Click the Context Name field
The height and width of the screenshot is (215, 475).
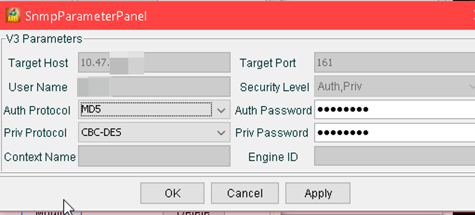point(154,156)
